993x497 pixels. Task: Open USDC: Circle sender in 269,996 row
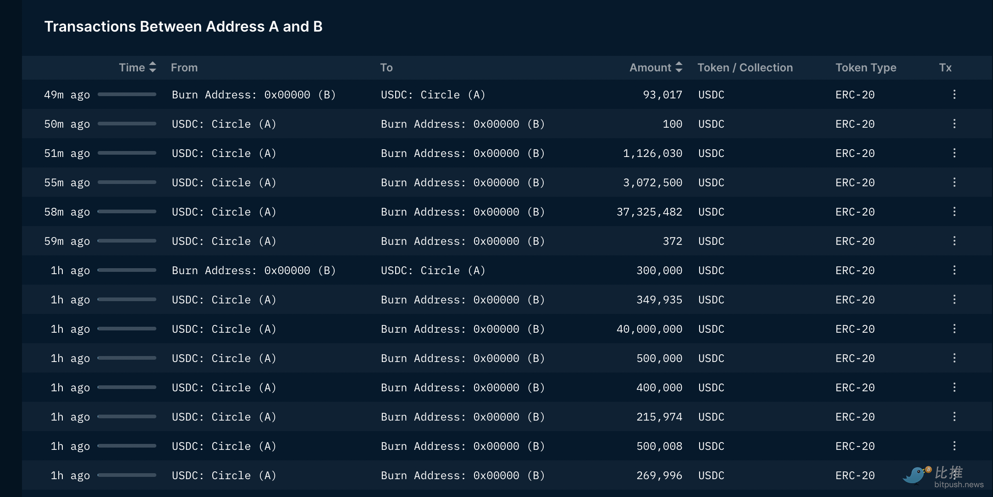[224, 475]
